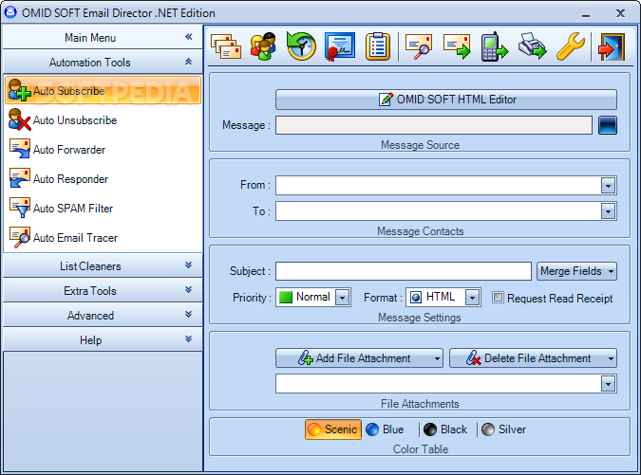Choose the Black color theme

point(445,429)
